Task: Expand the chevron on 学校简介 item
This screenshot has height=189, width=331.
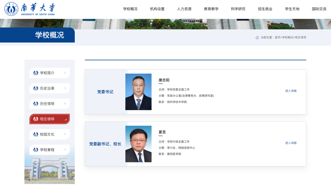Action: point(64,73)
